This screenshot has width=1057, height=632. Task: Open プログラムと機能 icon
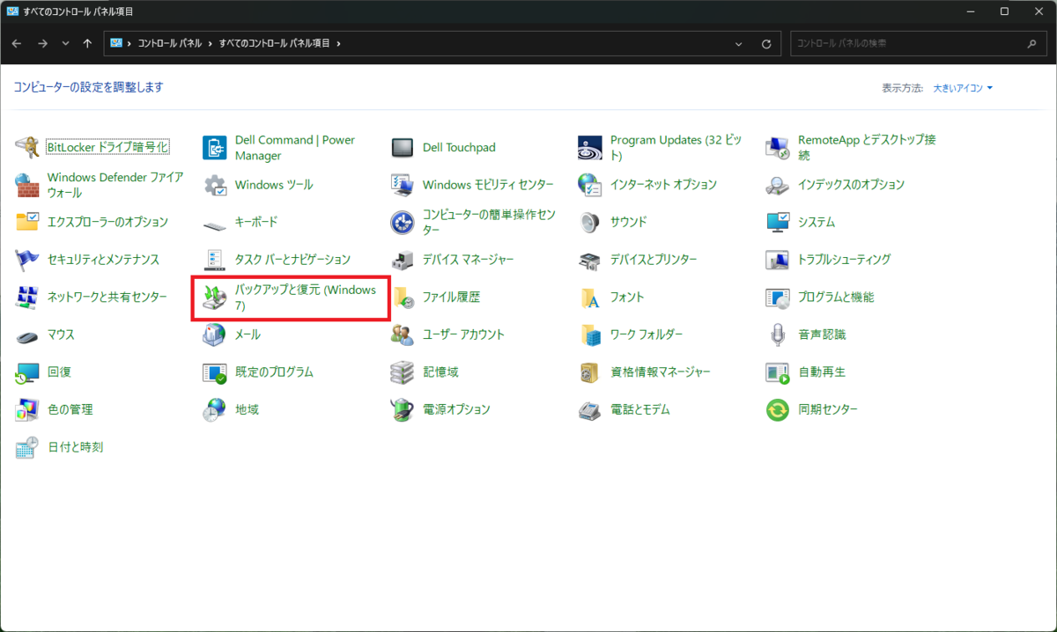tap(778, 297)
